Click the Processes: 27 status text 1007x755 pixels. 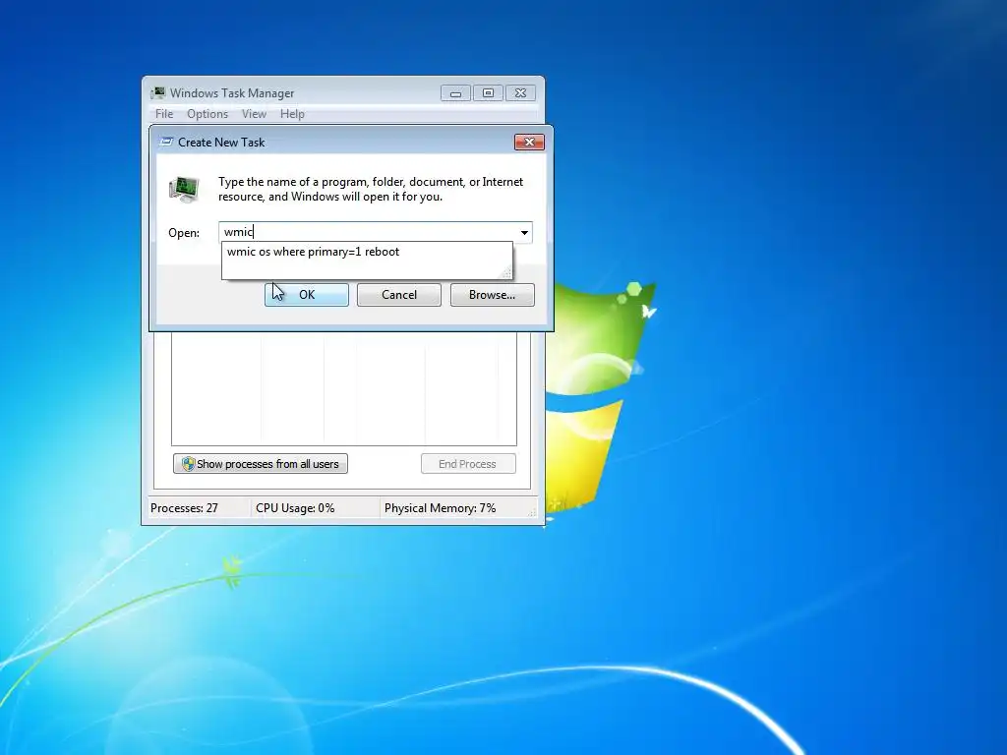tap(184, 508)
